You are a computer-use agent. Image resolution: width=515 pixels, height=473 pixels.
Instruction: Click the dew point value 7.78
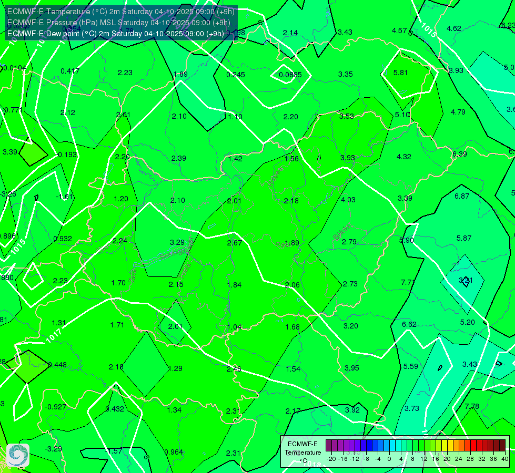tap(472, 406)
